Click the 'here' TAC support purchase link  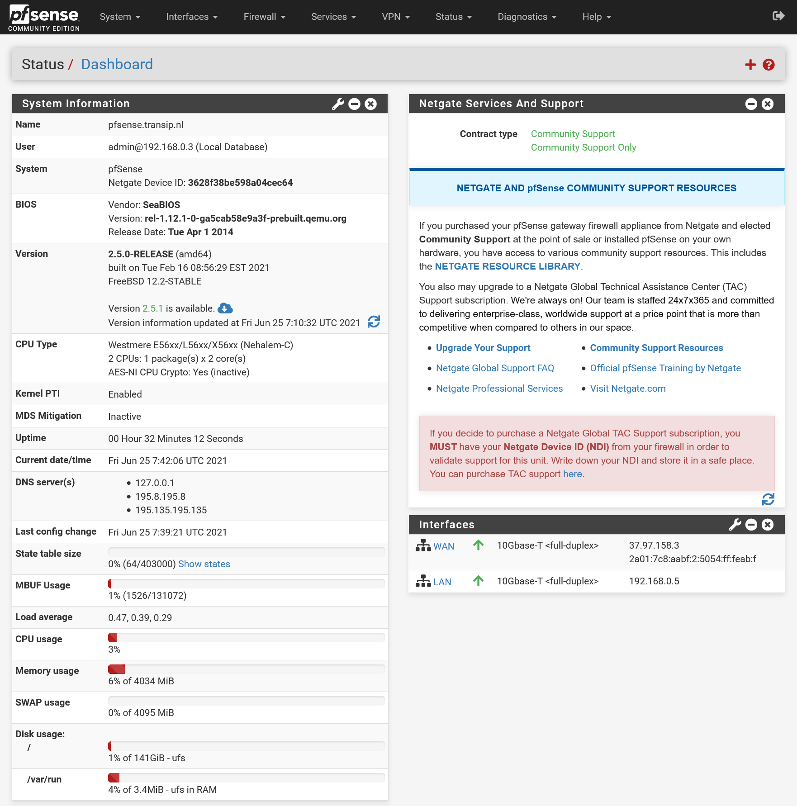[572, 474]
